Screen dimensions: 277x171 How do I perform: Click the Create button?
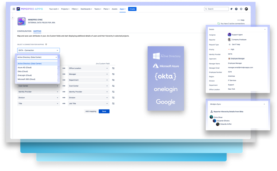coord(132,9)
